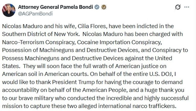
Task: Click the words "President Trump"
Action: pos(67,82)
